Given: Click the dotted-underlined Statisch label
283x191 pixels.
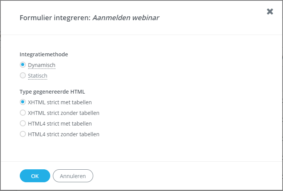Looking at the screenshot, I should tap(38, 76).
